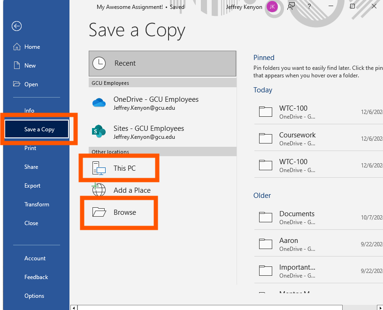Click the horizontal scrollbar left arrow
This screenshot has height=310, width=383.
point(74,308)
